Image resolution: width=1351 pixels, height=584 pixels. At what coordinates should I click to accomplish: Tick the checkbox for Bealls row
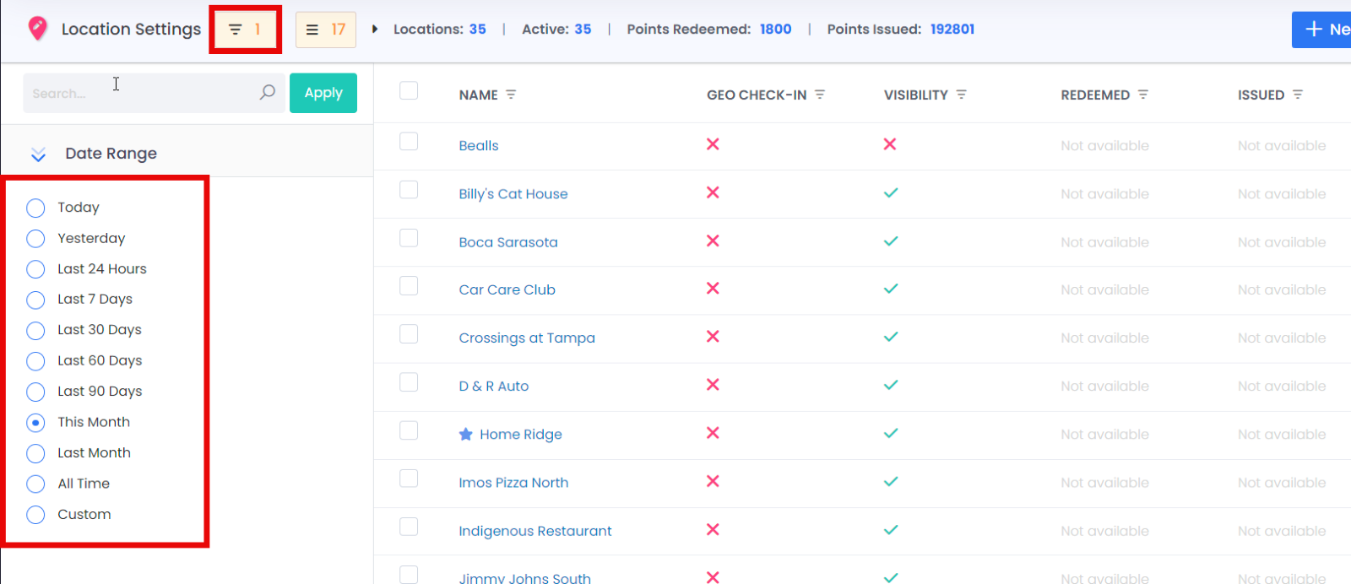409,141
